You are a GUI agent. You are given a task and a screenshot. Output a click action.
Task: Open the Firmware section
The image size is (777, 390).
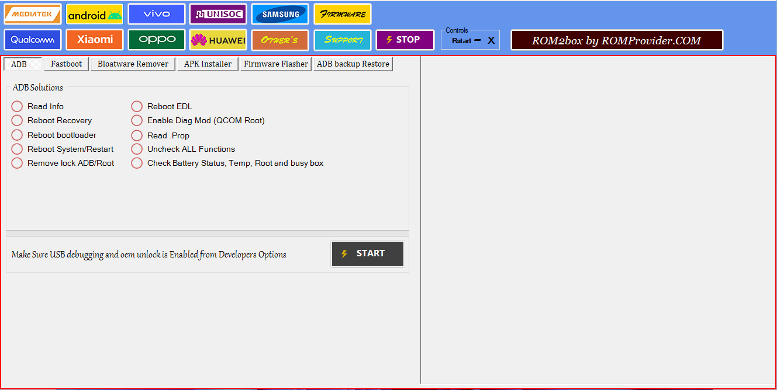coord(342,13)
